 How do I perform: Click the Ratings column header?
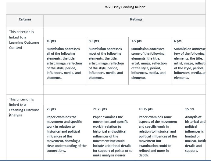point(136,19)
